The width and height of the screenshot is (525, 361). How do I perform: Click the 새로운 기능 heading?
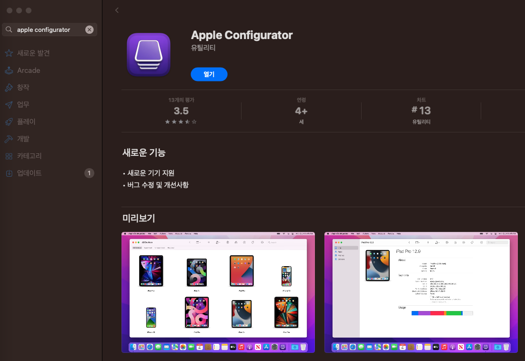(x=144, y=152)
